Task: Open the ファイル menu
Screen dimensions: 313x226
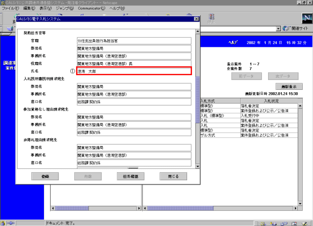Action: (11, 8)
